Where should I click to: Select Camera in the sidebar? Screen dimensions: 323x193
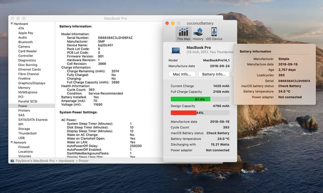pyautogui.click(x=24, y=47)
